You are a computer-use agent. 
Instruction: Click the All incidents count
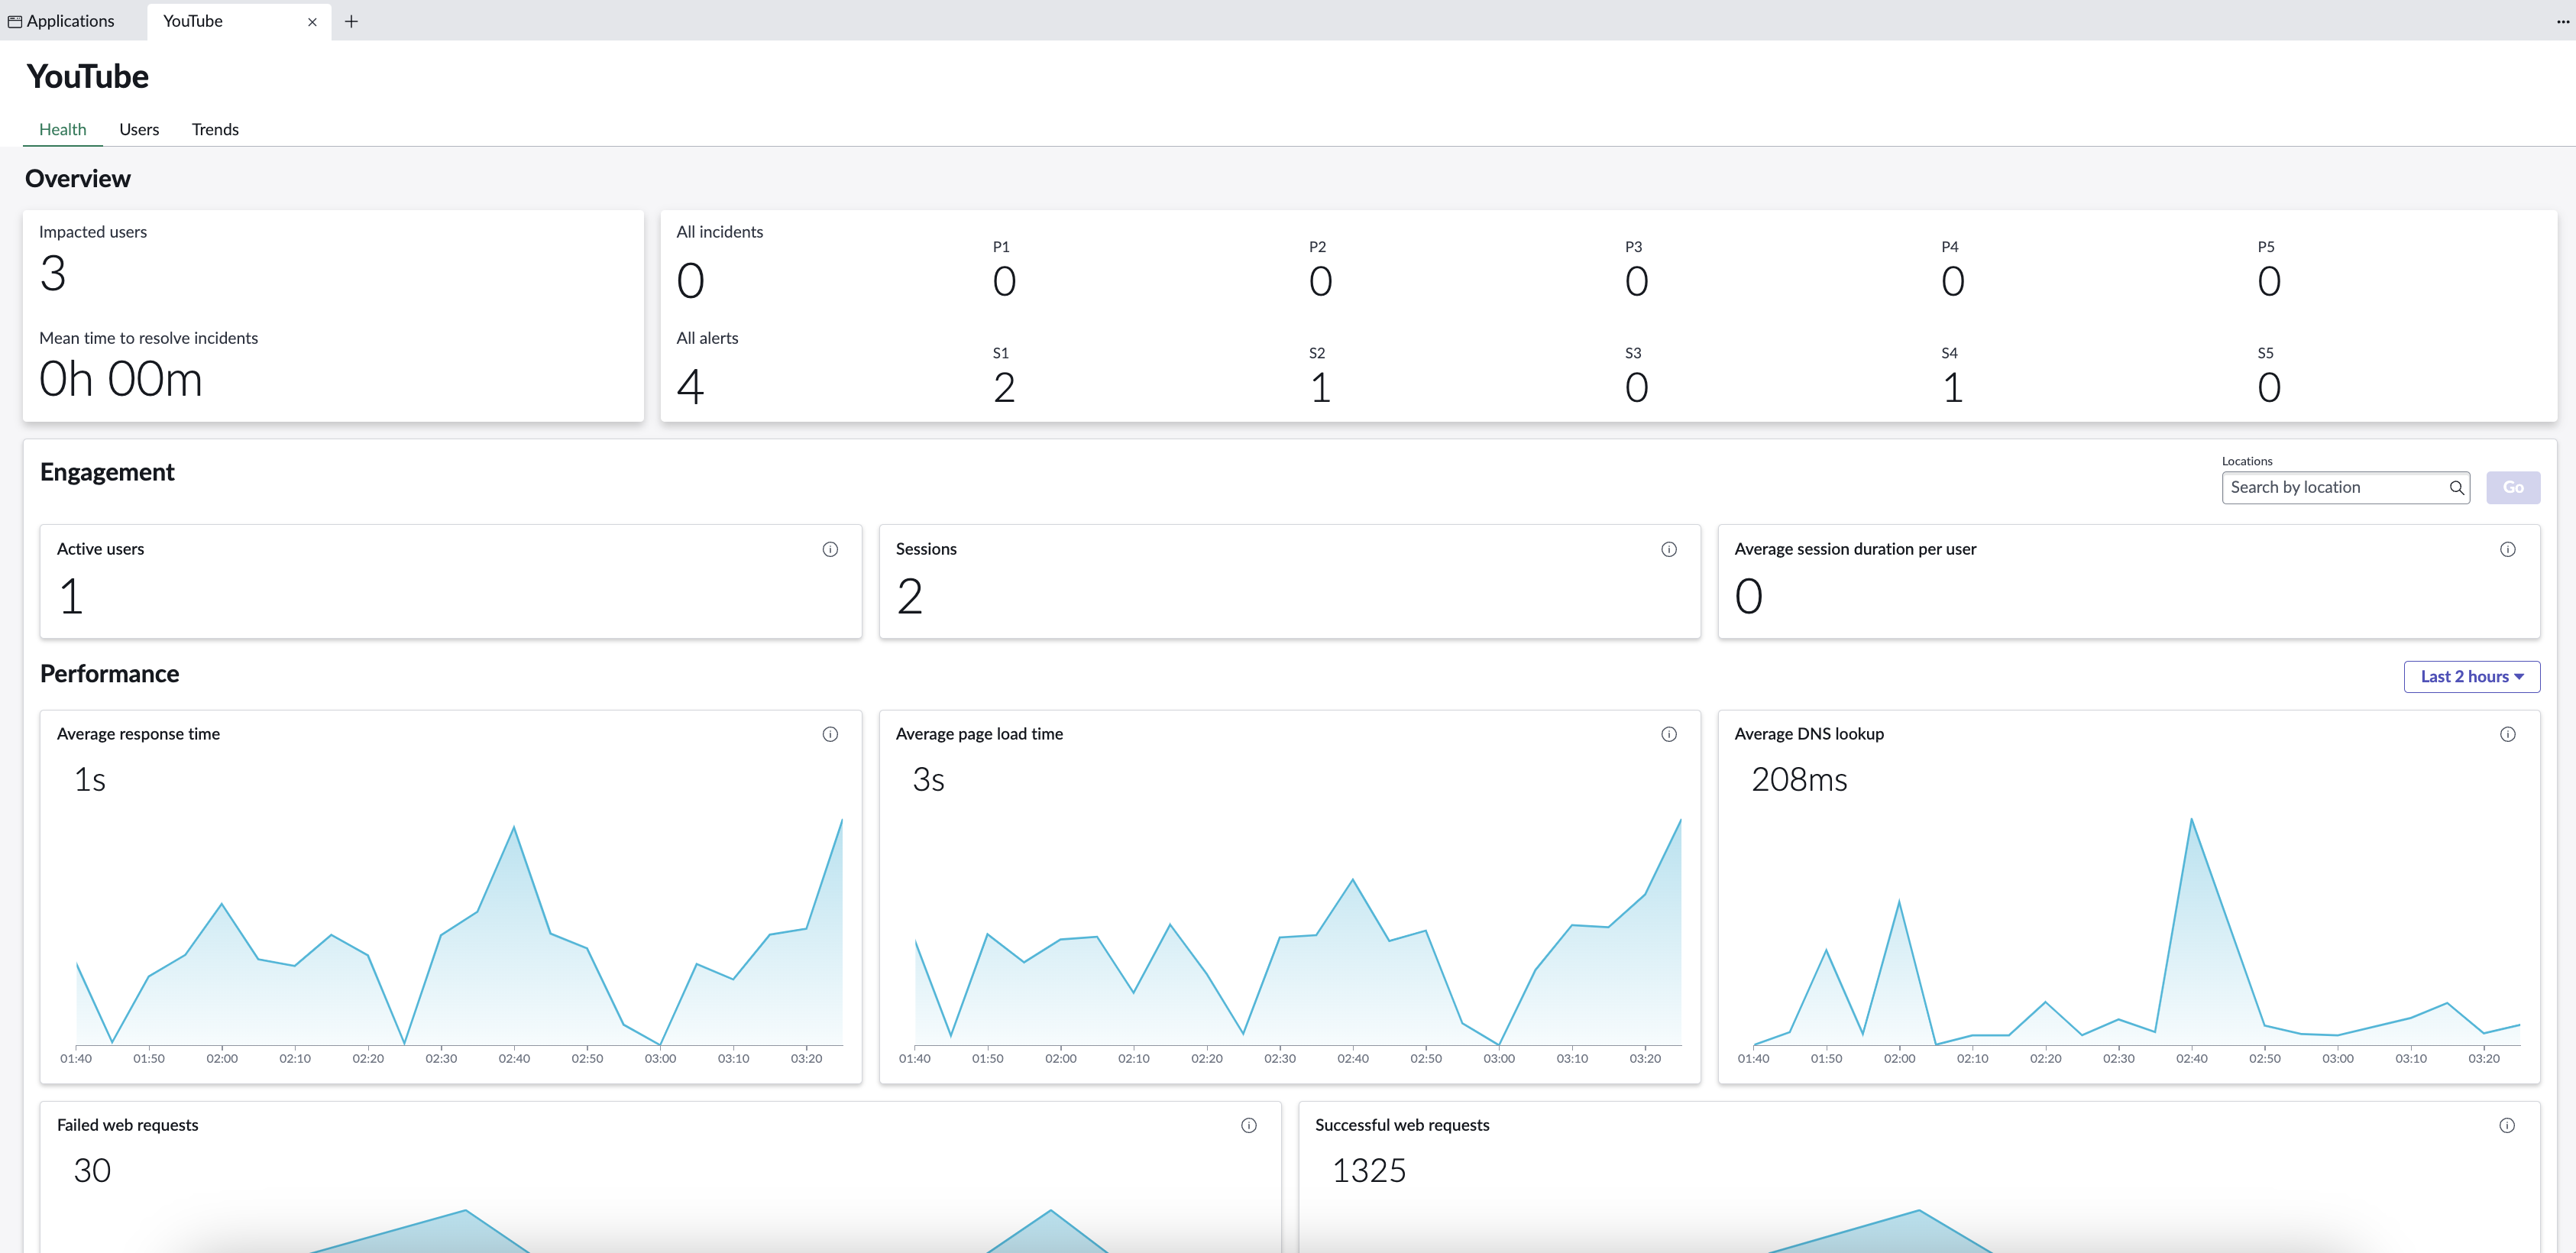tap(690, 281)
